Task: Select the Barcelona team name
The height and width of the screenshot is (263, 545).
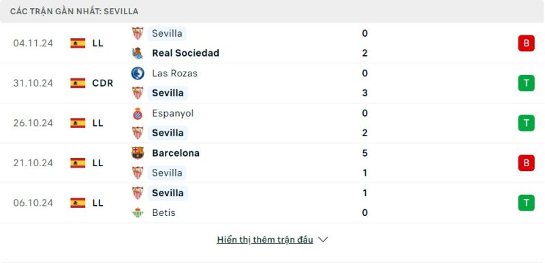Action: pyautogui.click(x=176, y=153)
